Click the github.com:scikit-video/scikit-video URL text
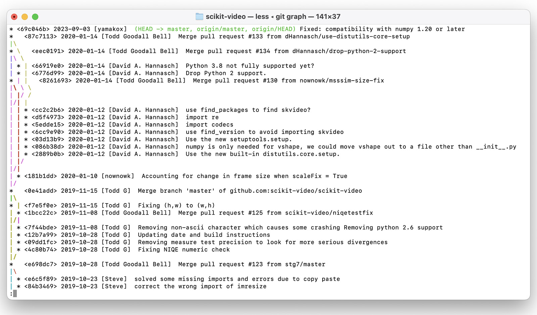This screenshot has height=315, width=537. [x=296, y=191]
